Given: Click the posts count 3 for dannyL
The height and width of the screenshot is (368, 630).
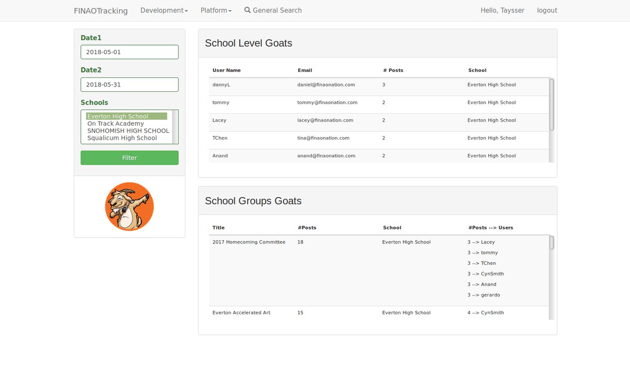Looking at the screenshot, I should pos(384,84).
